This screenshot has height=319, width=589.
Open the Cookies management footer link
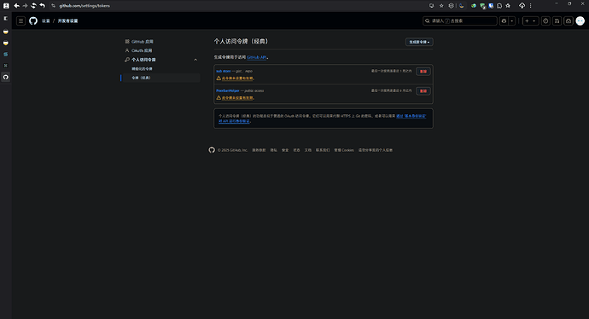point(344,150)
